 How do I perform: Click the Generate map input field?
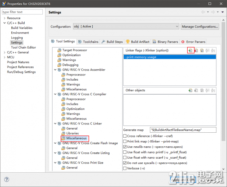click(x=183, y=130)
